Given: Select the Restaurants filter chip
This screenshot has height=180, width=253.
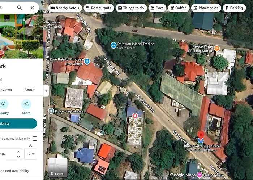Looking at the screenshot, I should tap(99, 8).
